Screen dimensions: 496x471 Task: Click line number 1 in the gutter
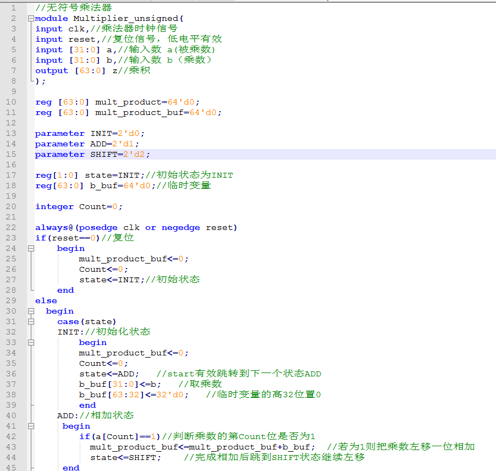(x=13, y=8)
